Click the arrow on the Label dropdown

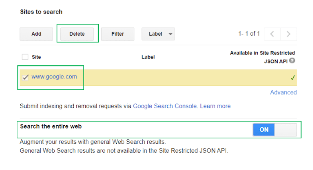tap(170, 34)
